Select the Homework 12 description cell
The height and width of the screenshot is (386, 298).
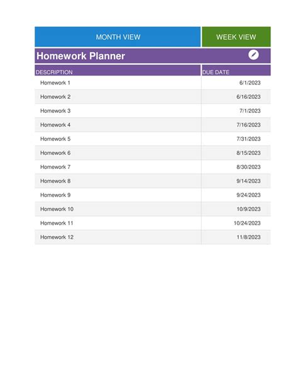pos(118,237)
